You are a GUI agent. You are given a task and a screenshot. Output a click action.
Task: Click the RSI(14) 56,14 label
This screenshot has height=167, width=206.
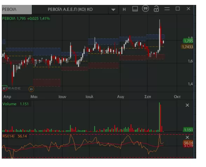point(15,136)
